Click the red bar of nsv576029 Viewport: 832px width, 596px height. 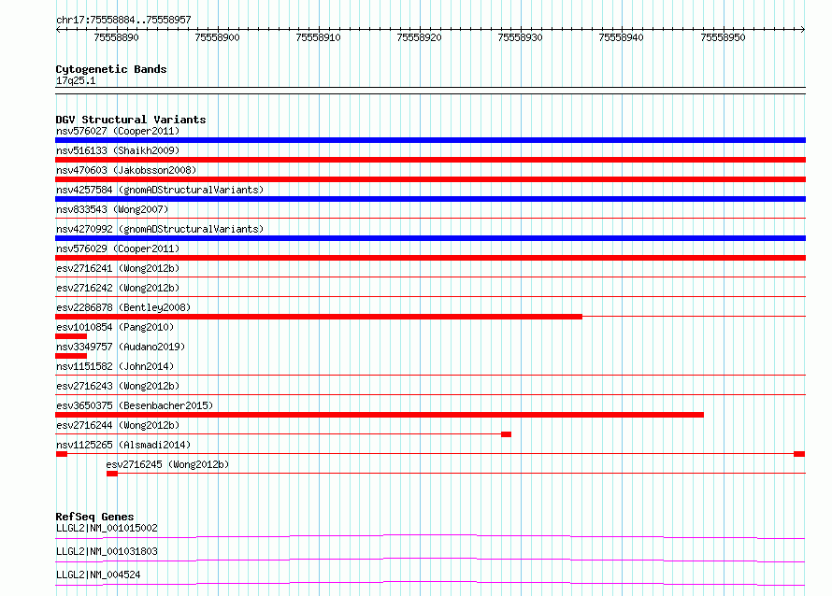430,258
